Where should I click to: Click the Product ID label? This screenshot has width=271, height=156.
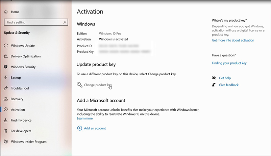point(84,46)
